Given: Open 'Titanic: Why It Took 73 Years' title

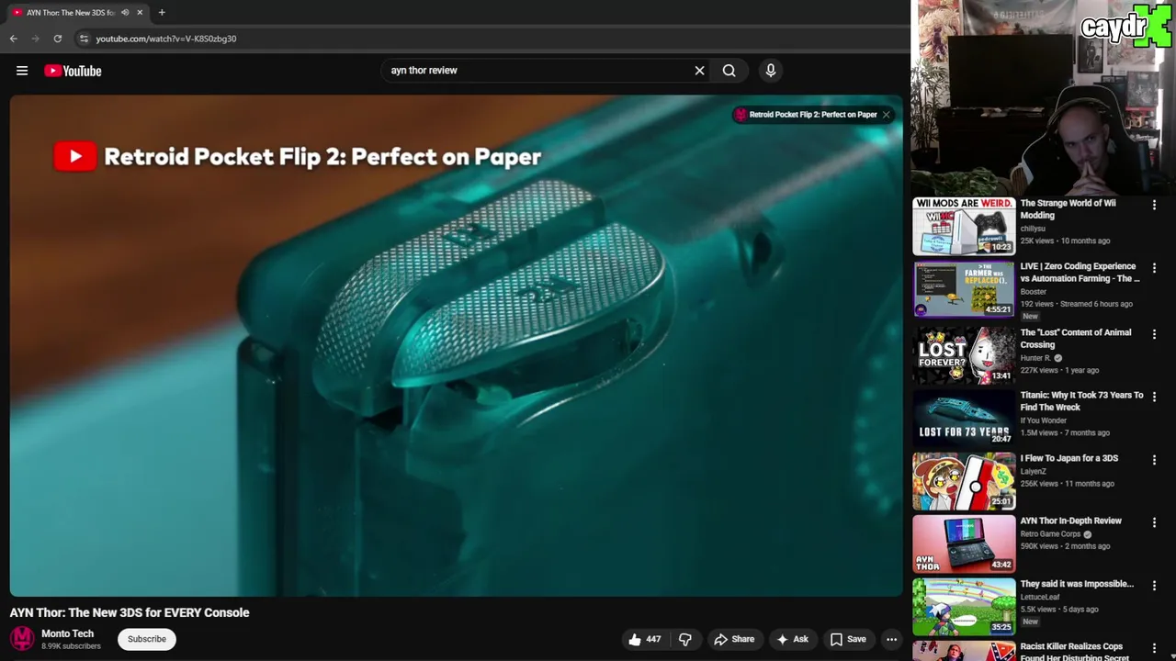Looking at the screenshot, I should tap(1081, 401).
